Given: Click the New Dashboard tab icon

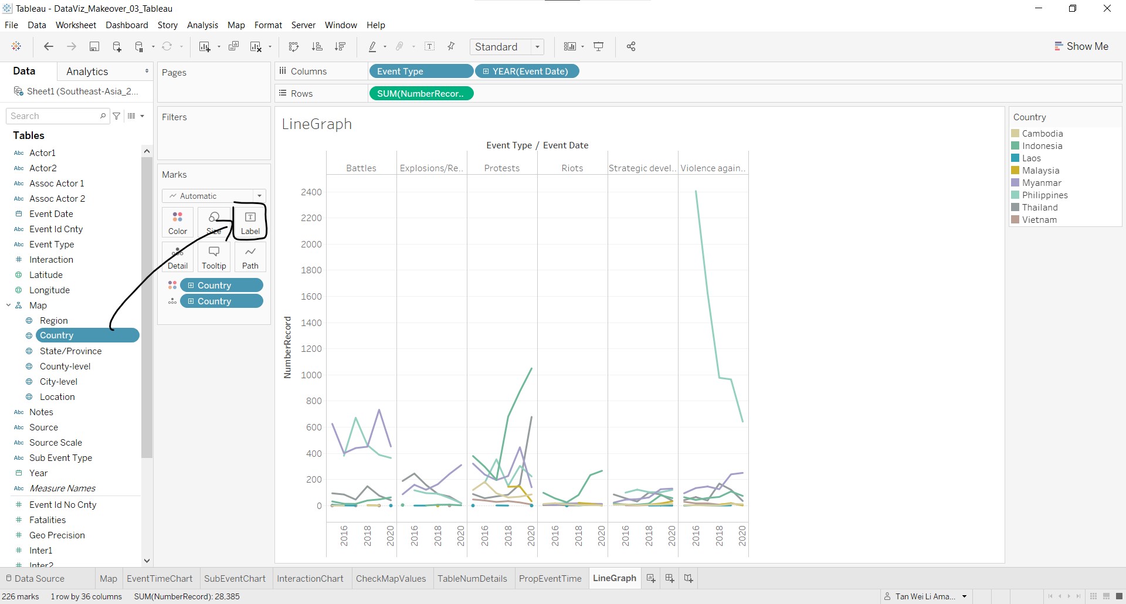Looking at the screenshot, I should click(x=669, y=578).
